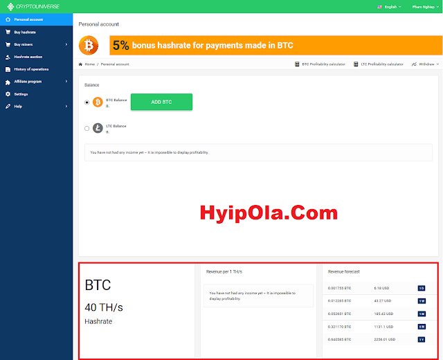Click the BTC calculator icon
443x360 pixels.
click(297, 64)
